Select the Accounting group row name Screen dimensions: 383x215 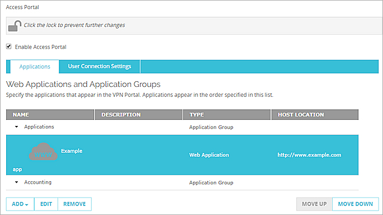38,183
